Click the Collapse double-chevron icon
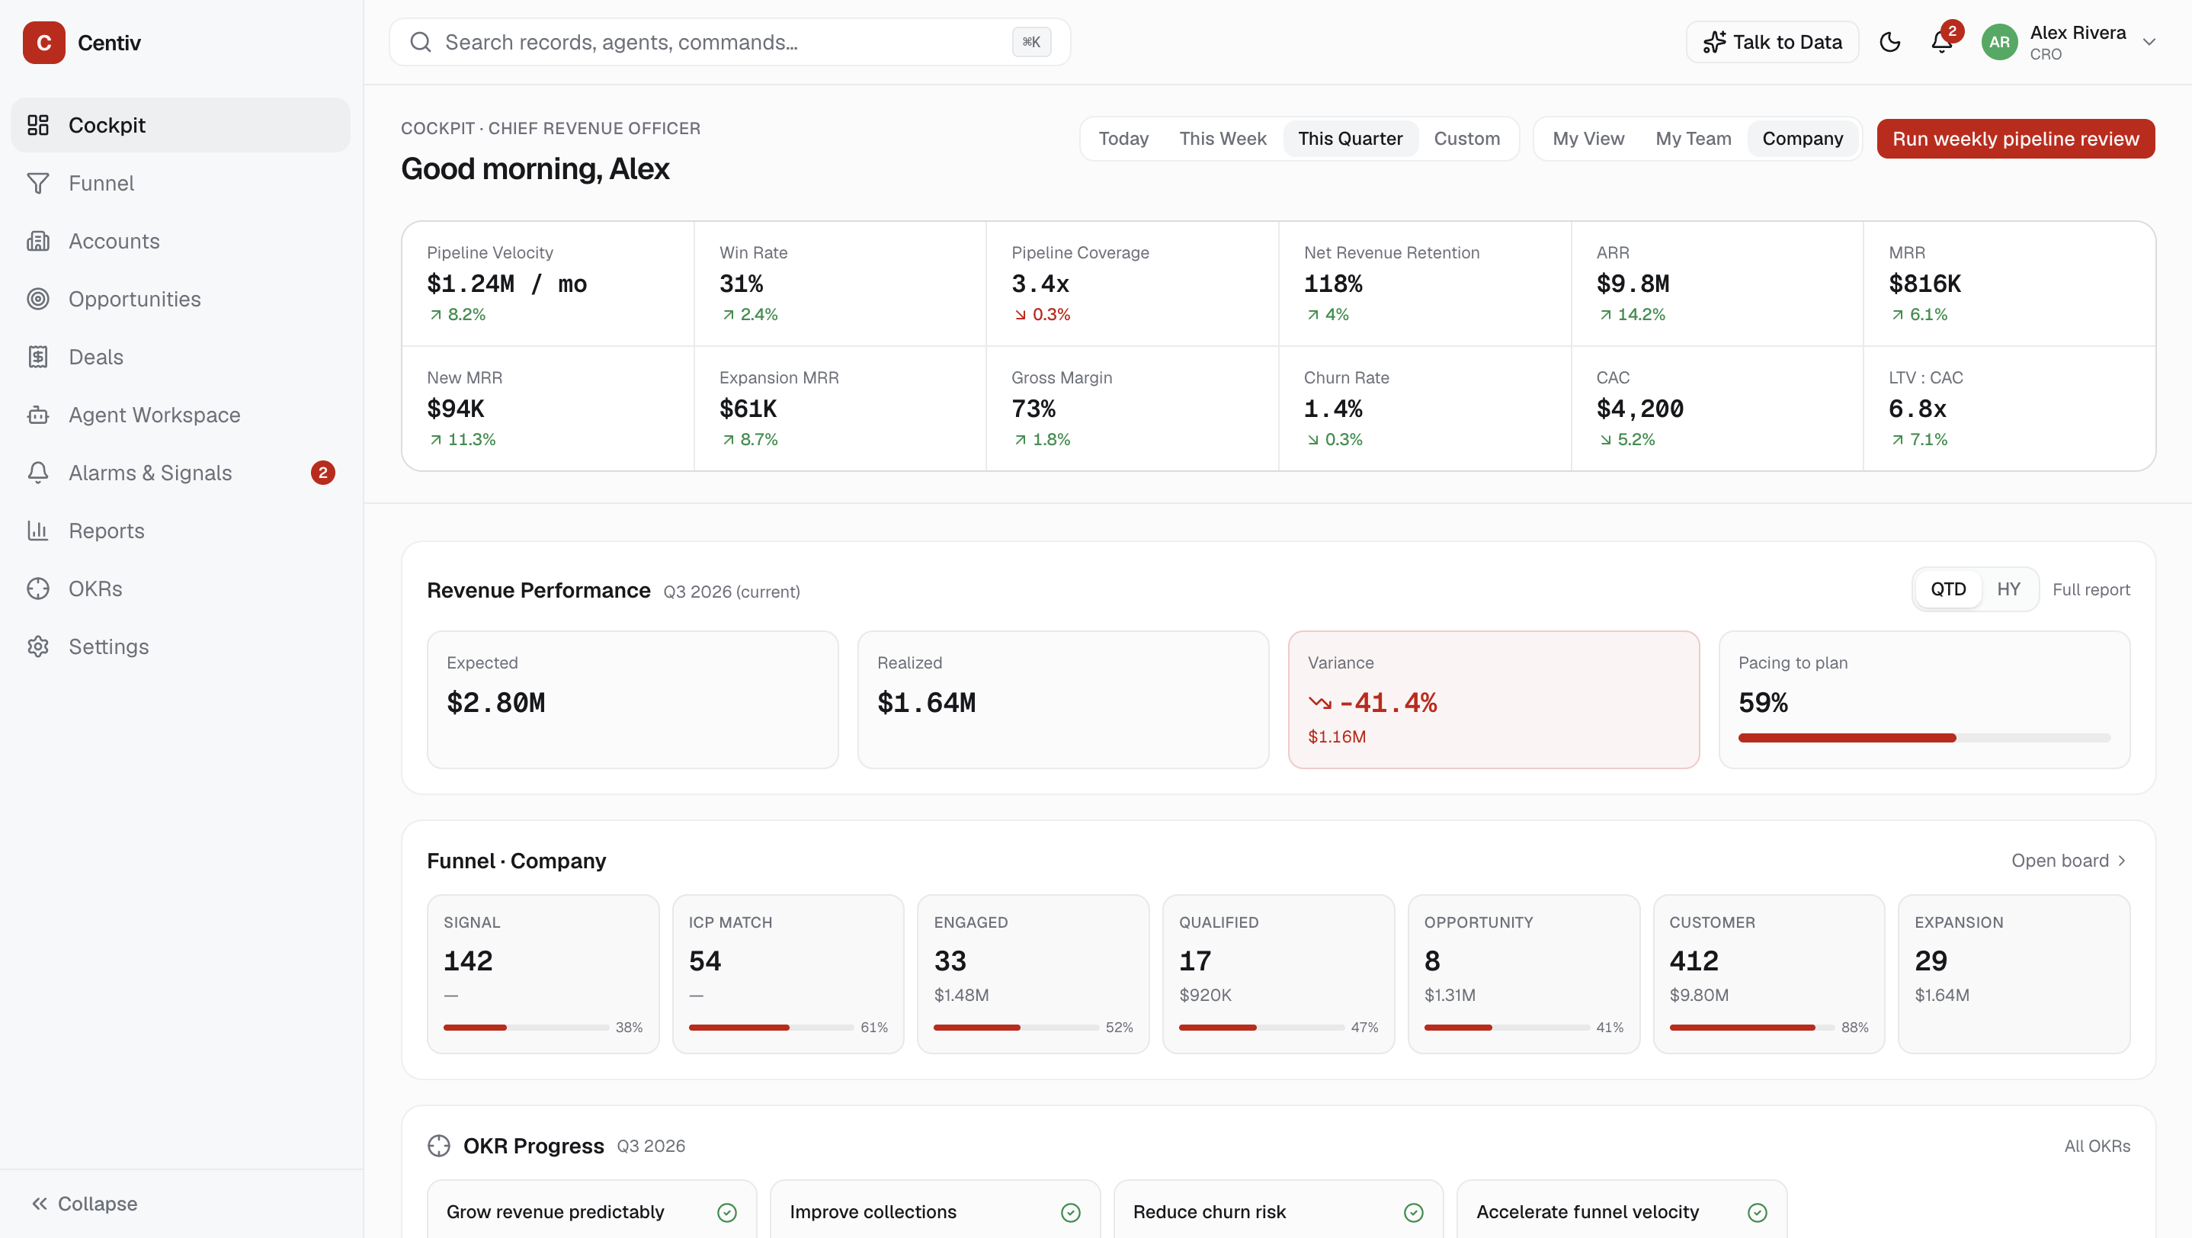This screenshot has width=2192, height=1238. tap(39, 1203)
